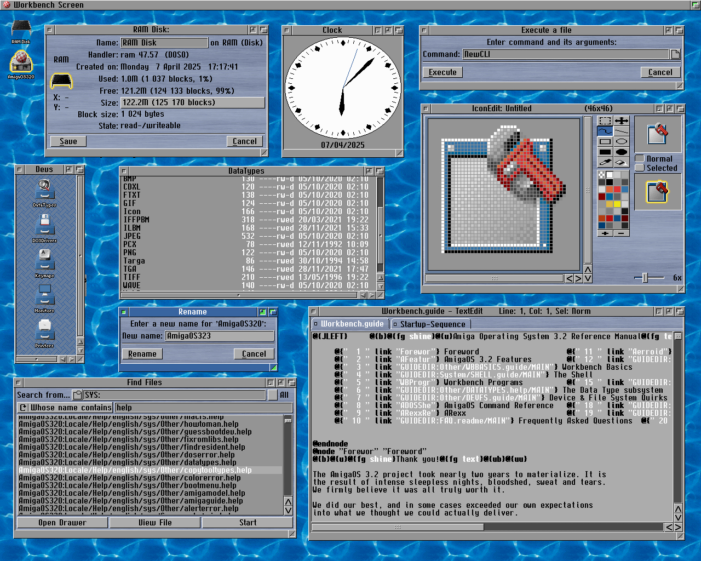The image size is (701, 561).
Task: Toggle the All checkbox in Find Files
Action: click(272, 395)
